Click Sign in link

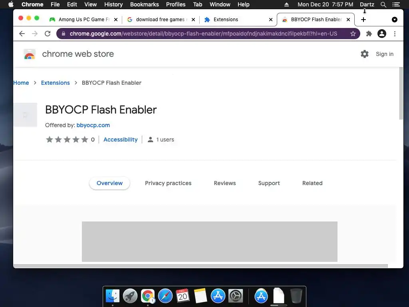[x=385, y=54]
